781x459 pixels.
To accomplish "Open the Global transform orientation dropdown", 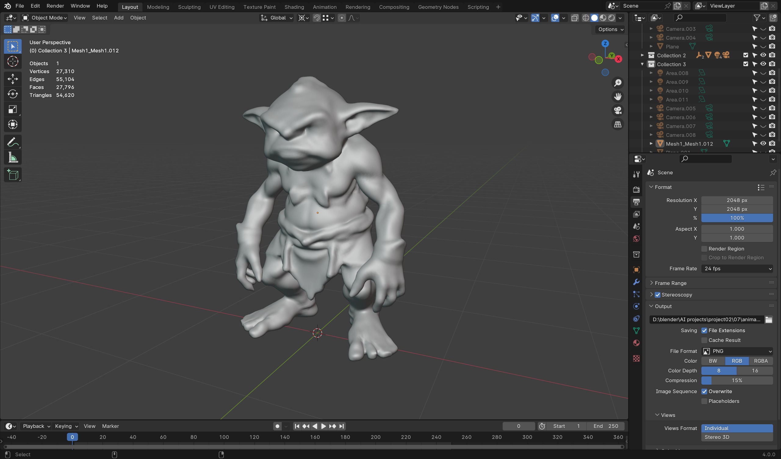I will tap(276, 18).
